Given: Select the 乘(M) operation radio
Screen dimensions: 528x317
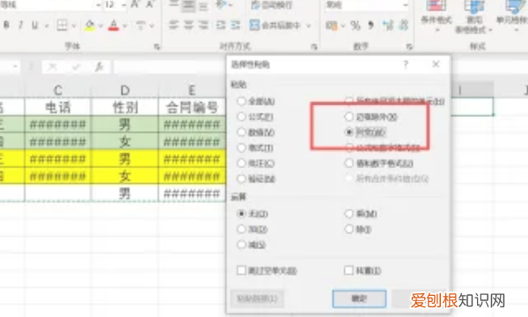Looking at the screenshot, I should click(361, 214).
